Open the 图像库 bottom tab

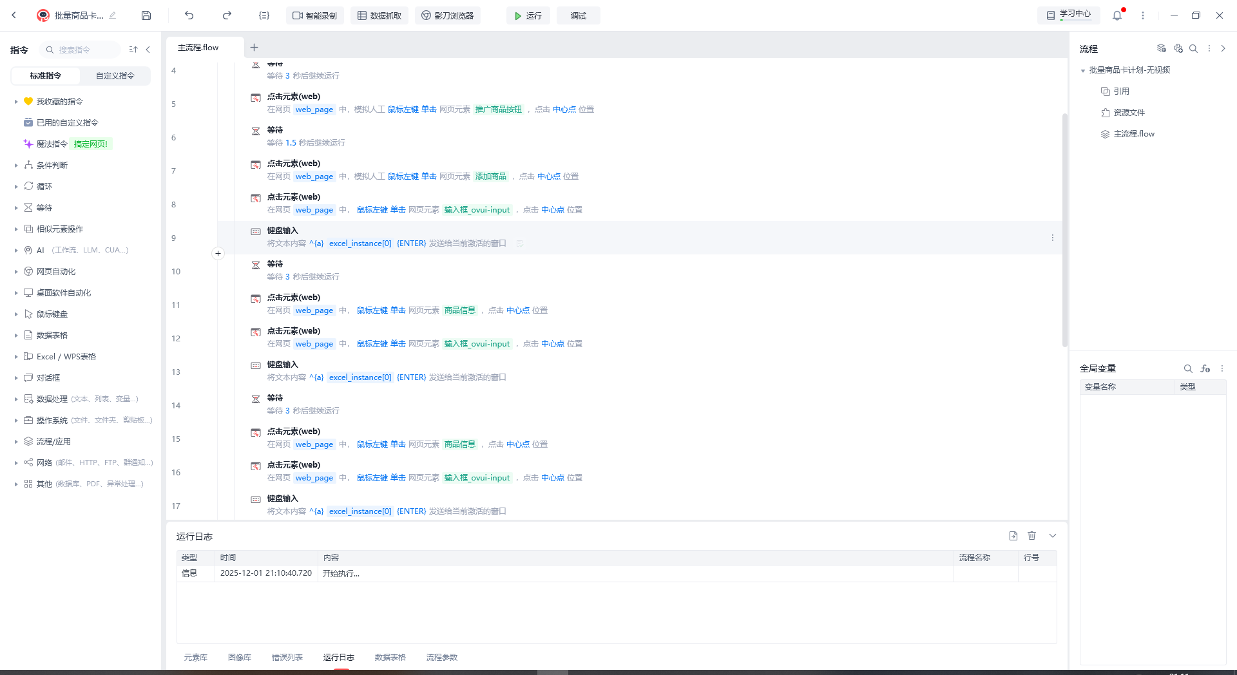coord(240,658)
